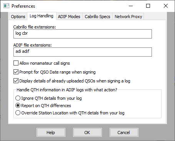Open the ADIF Modes tab
This screenshot has height=141, width=175.
pos(69,17)
